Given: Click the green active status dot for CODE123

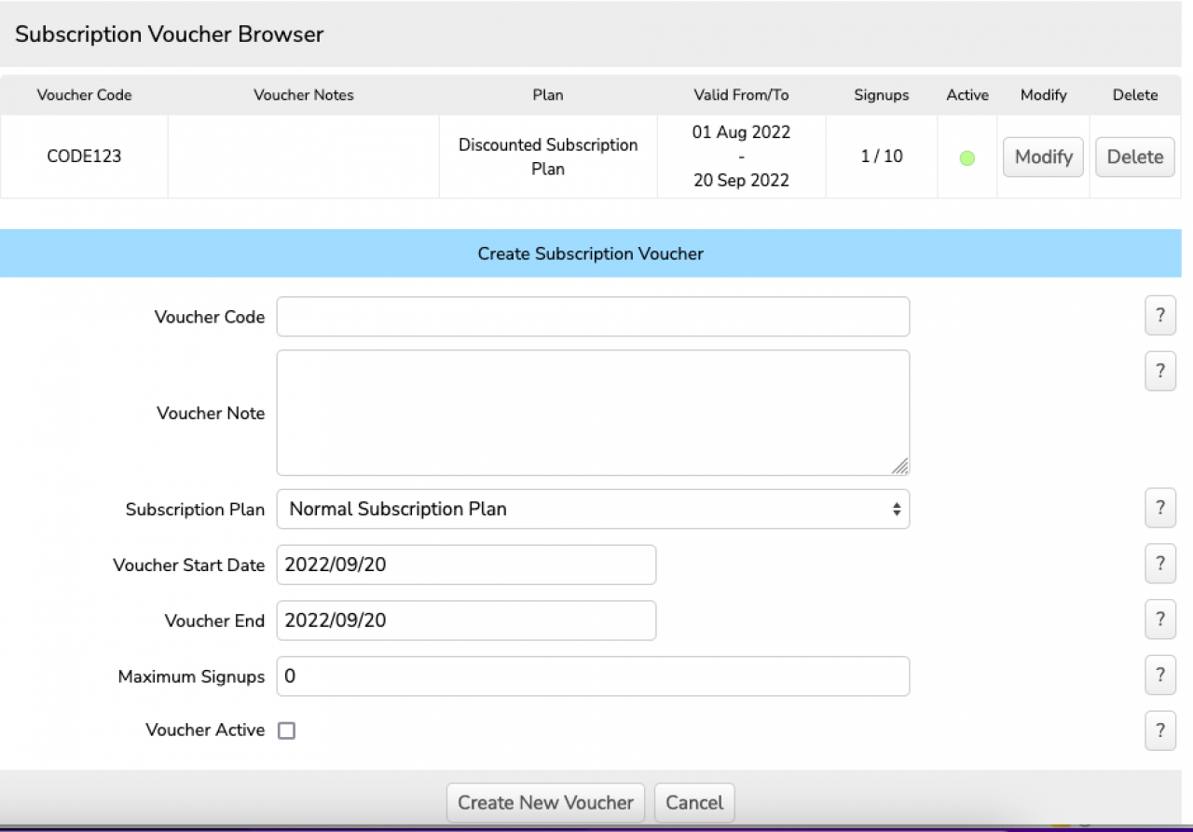Looking at the screenshot, I should pos(967,158).
